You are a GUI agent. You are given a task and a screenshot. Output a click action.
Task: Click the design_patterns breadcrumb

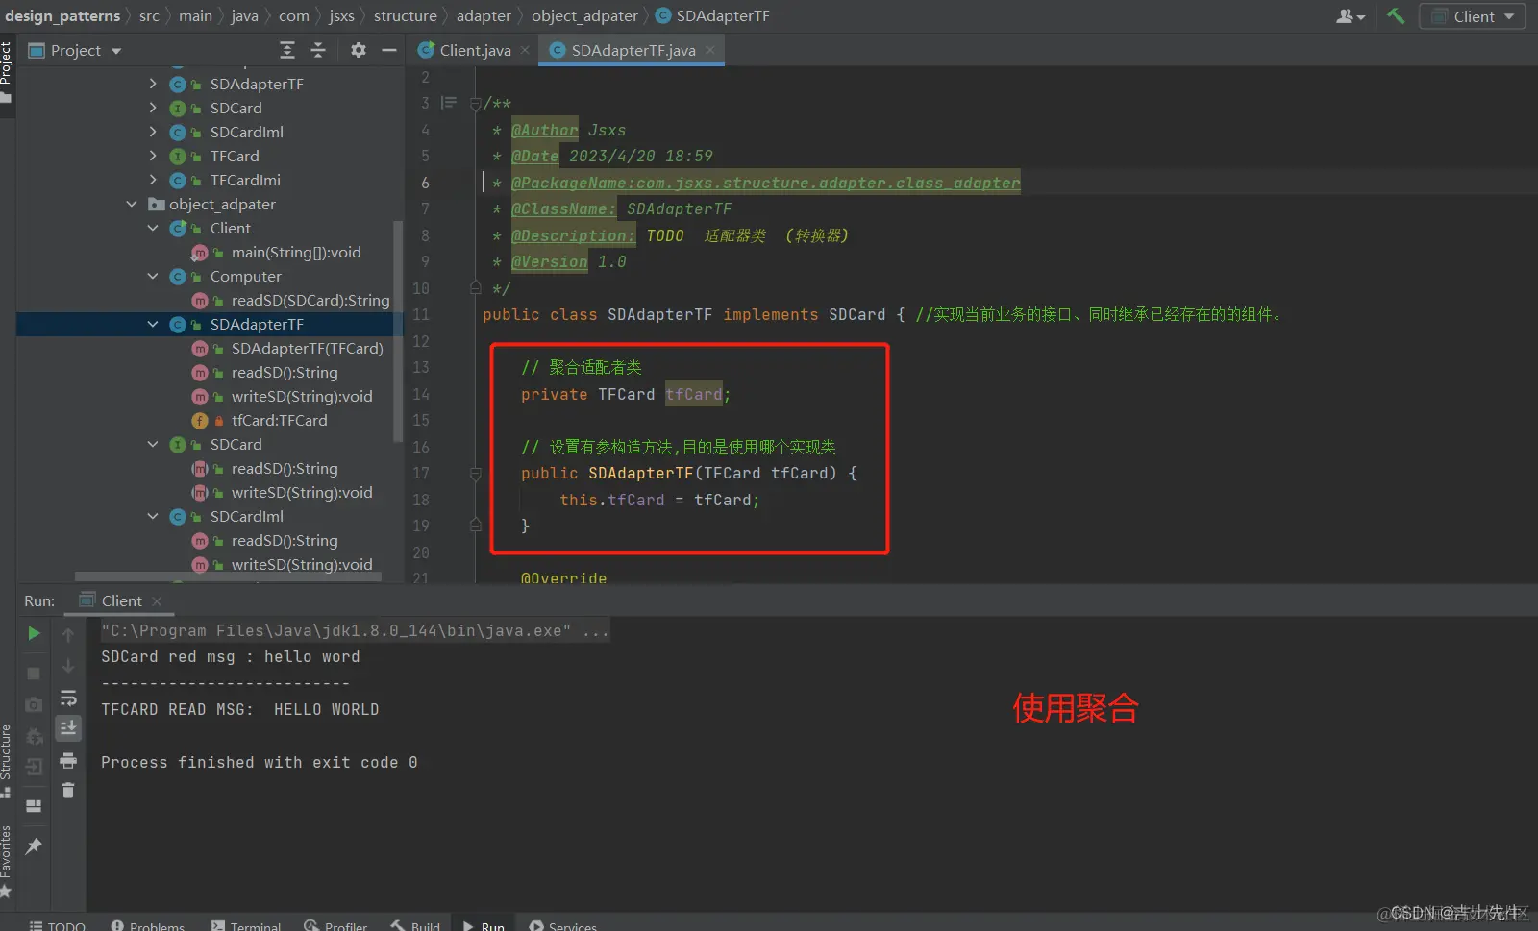click(62, 16)
